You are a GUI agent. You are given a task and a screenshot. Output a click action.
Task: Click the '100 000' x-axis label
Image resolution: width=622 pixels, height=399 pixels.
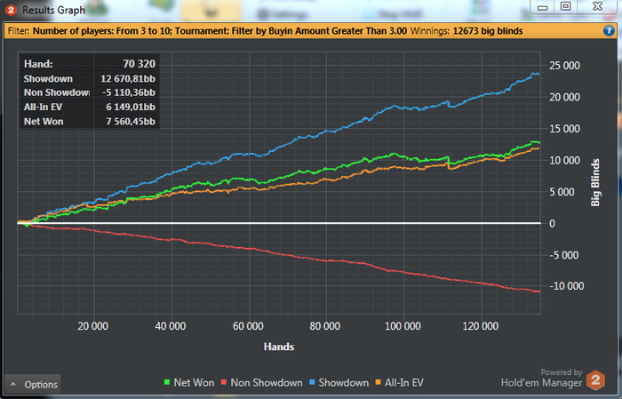[x=403, y=326]
